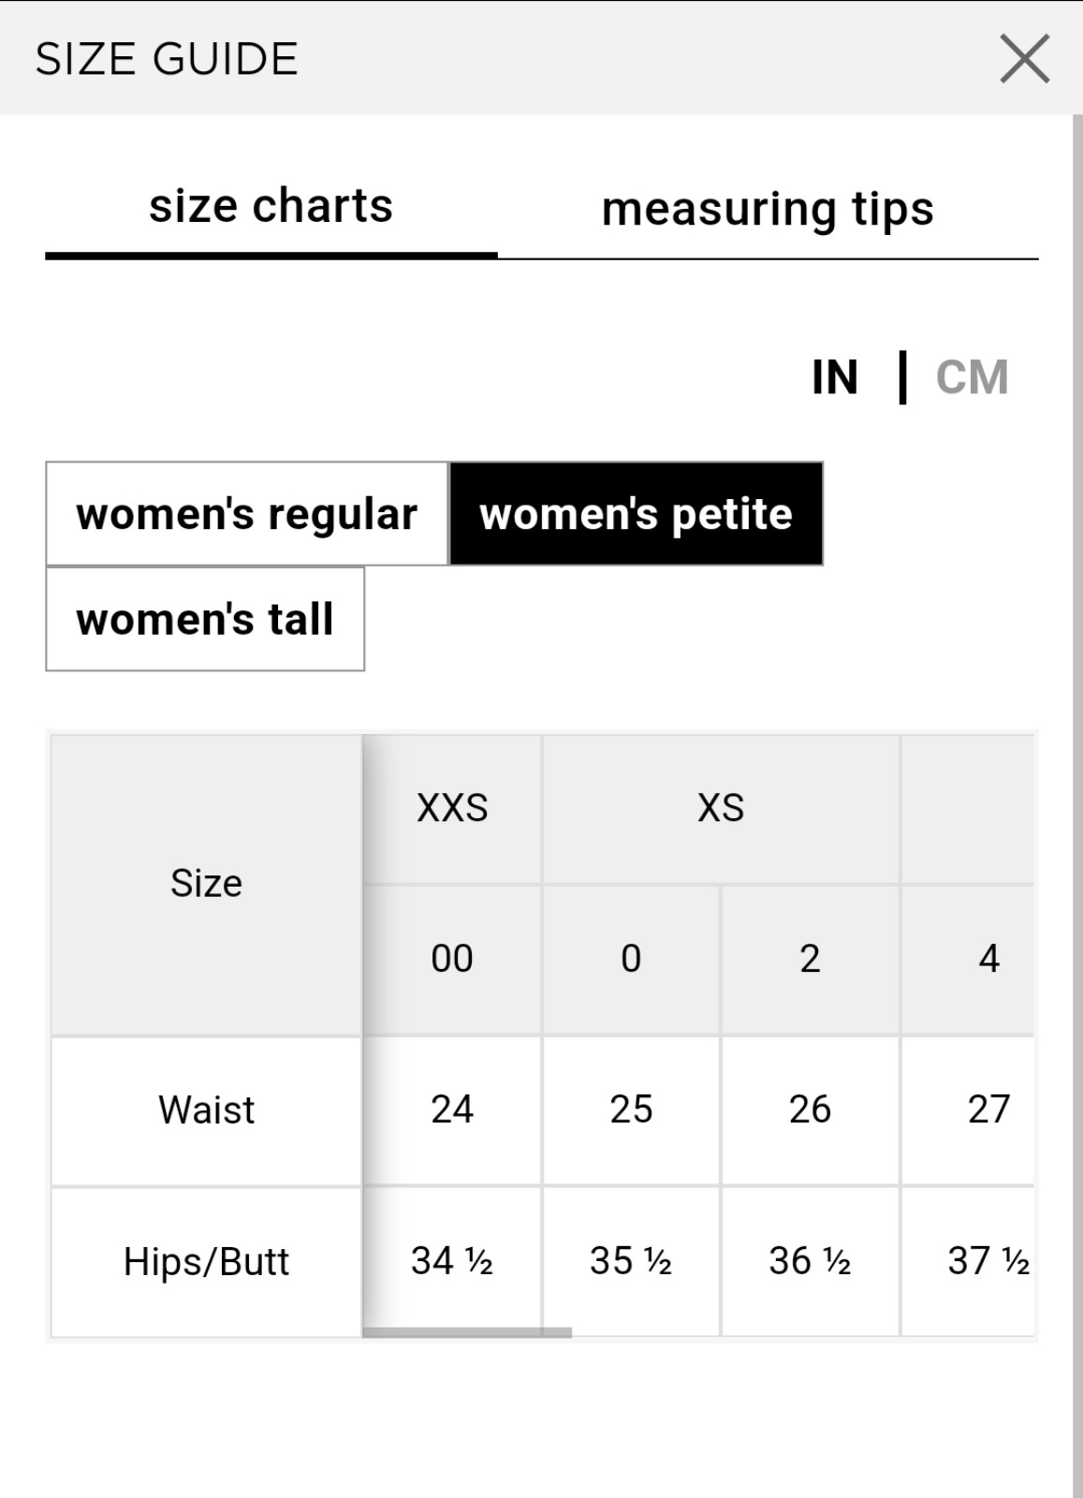This screenshot has height=1498, width=1083.
Task: Select the XS size column header
Action: pos(721,808)
